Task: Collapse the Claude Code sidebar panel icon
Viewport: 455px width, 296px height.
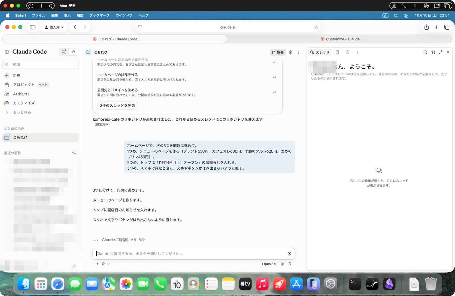Action: [7, 52]
